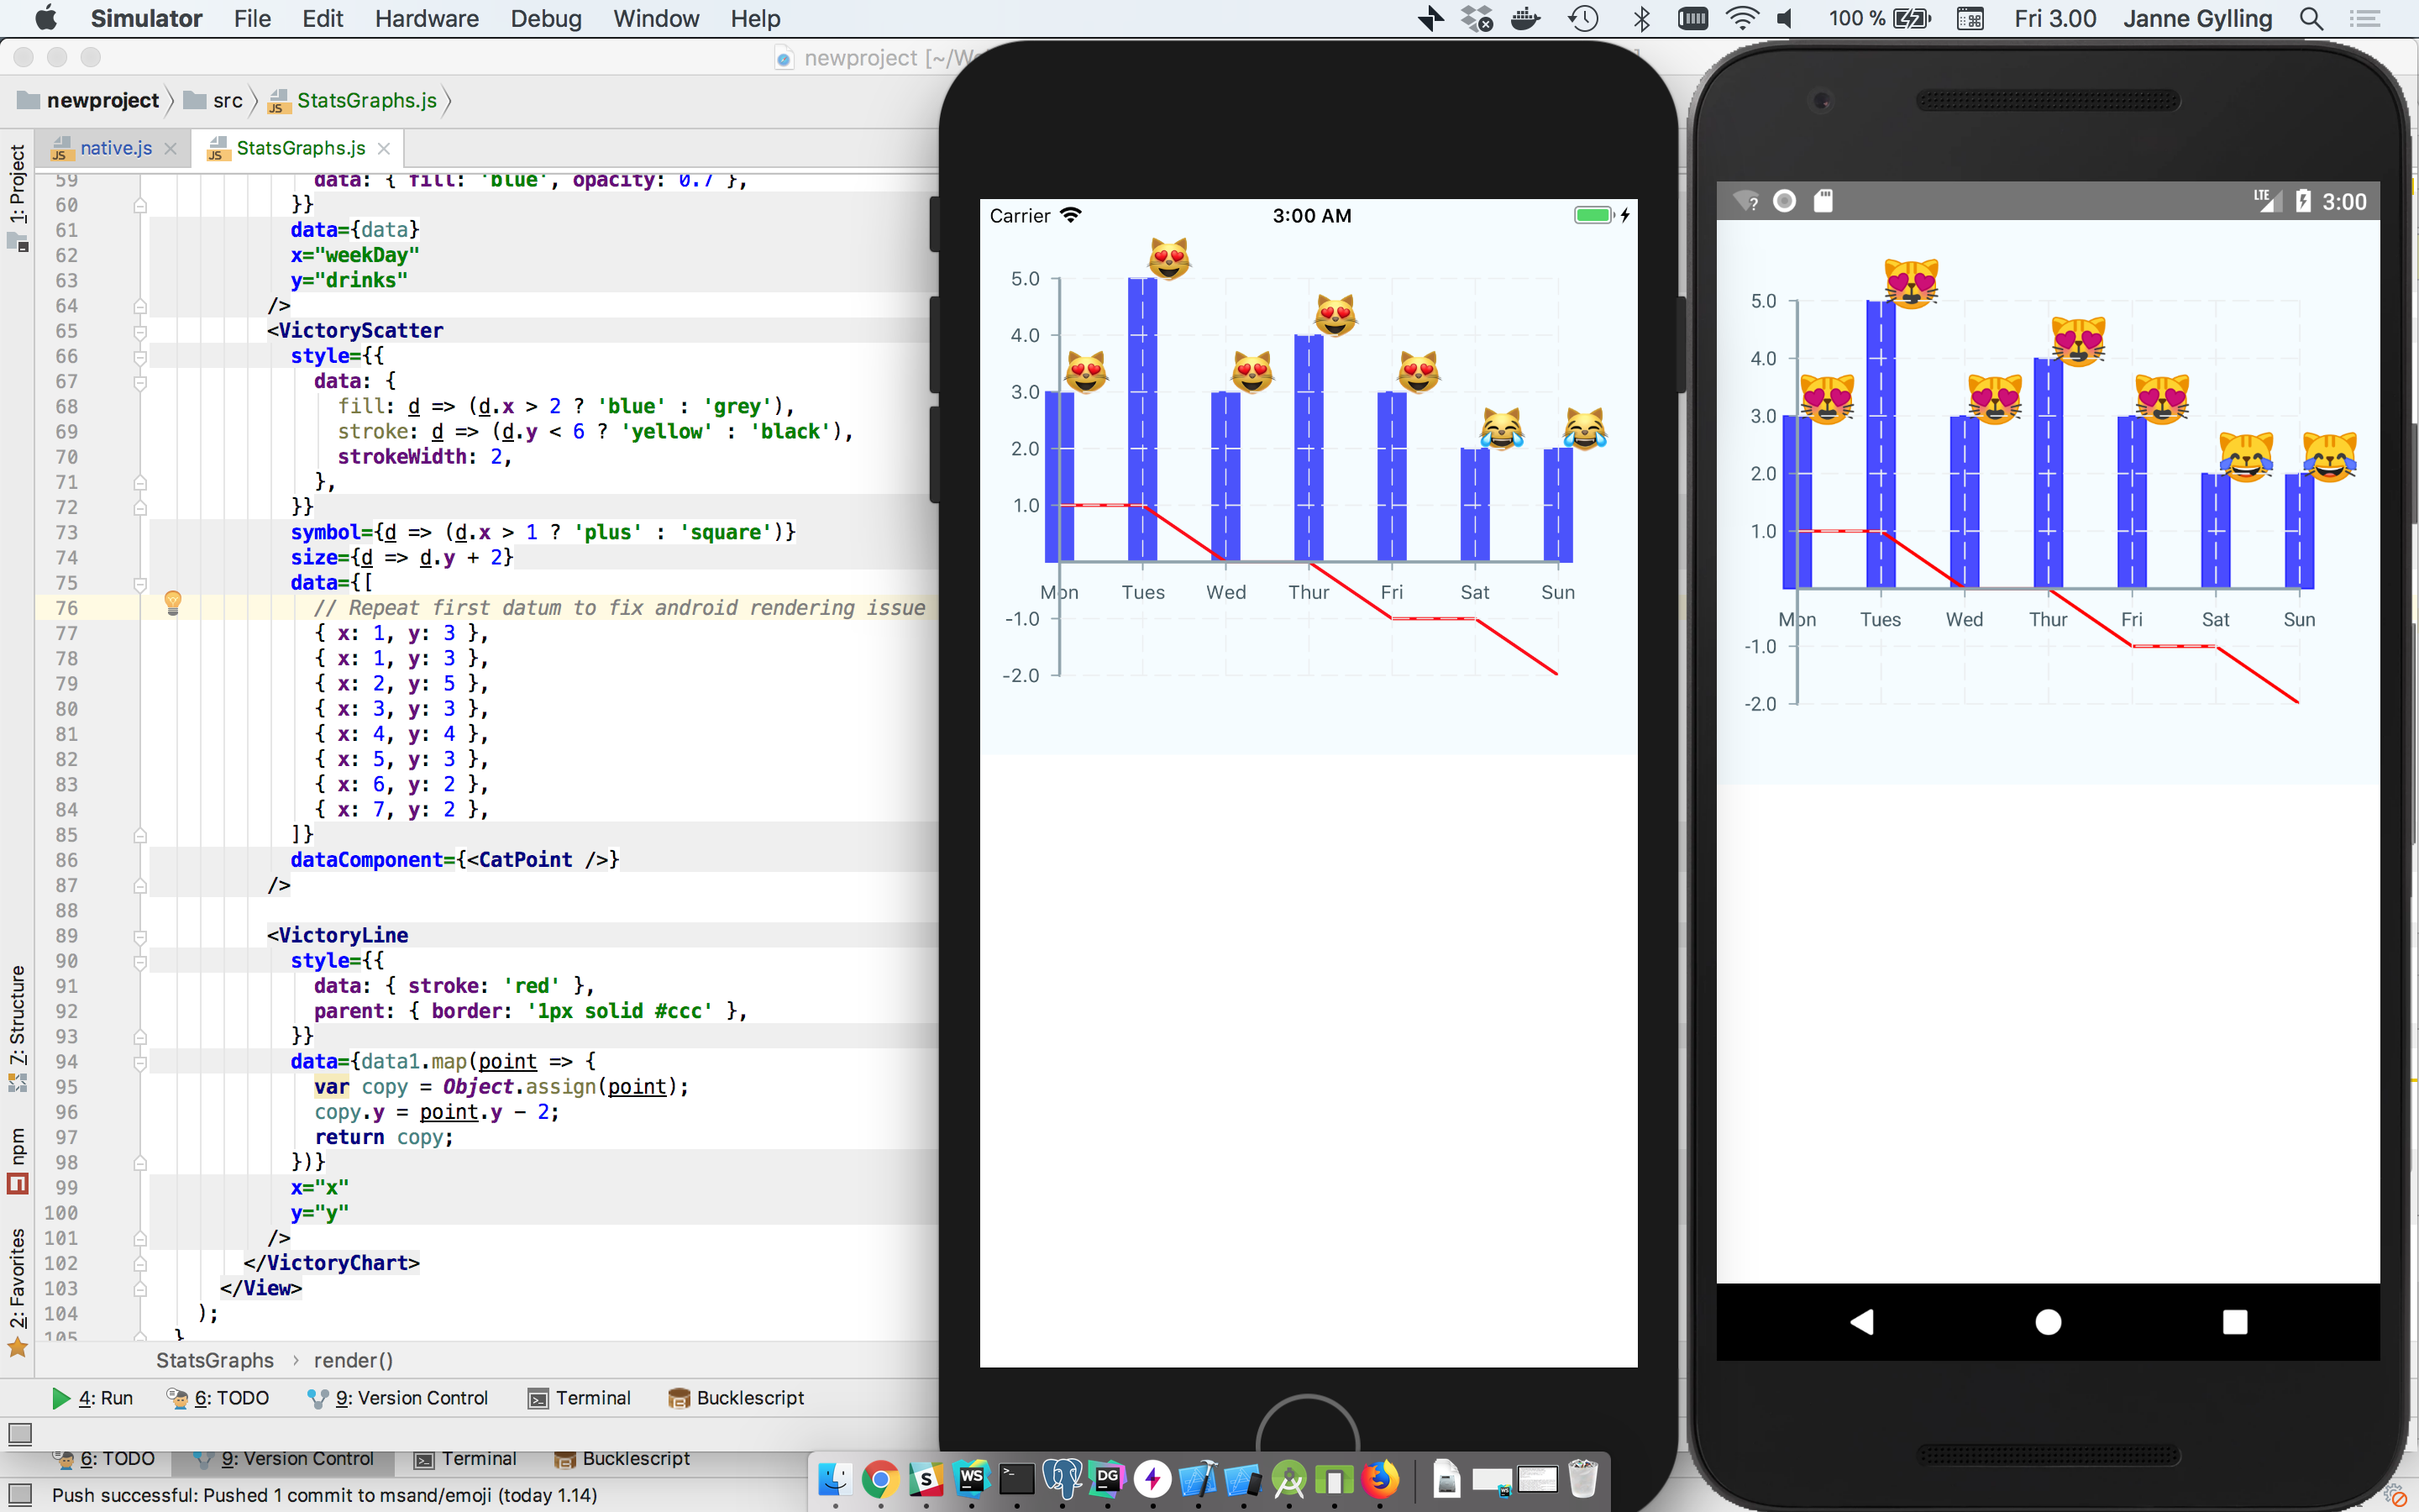Open Slack from the Dock
The width and height of the screenshot is (2419, 1512).
(926, 1478)
